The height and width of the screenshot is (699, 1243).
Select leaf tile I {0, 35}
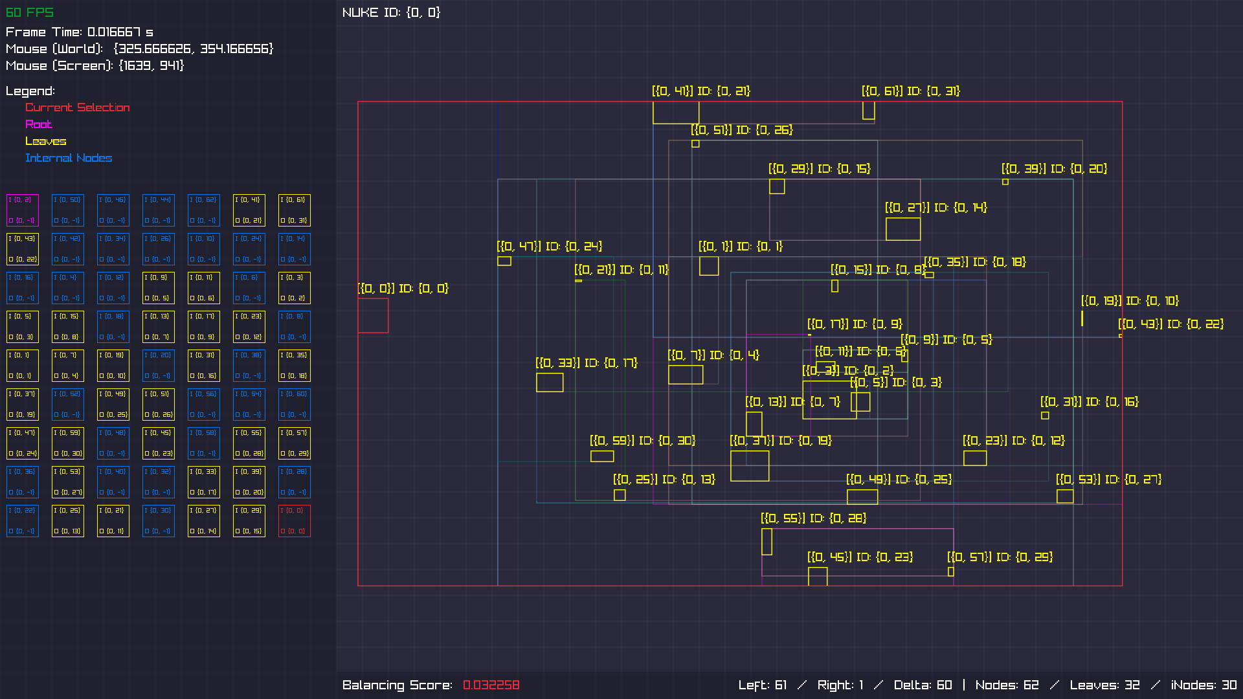point(295,366)
